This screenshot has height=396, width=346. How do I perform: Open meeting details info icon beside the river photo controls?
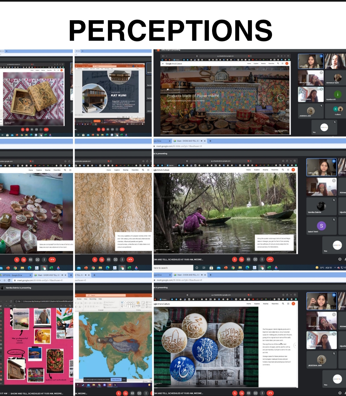pyautogui.click(x=340, y=259)
